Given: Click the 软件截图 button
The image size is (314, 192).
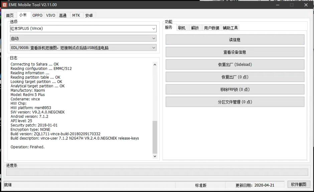Looking at the screenshot, I should [x=299, y=184].
